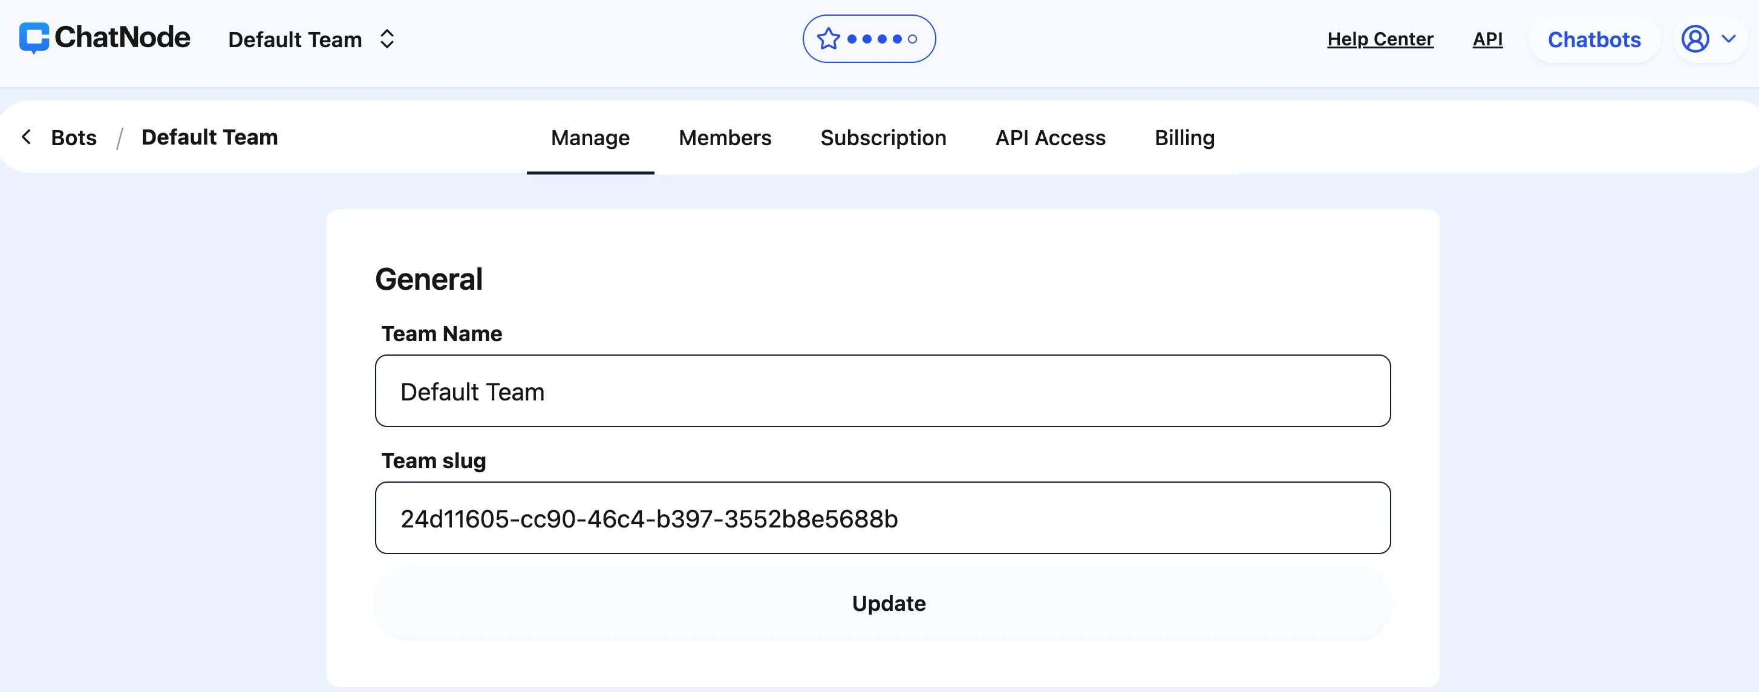
Task: Expand the account menu chevron
Action: click(1728, 39)
